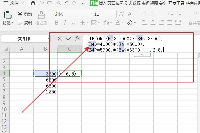Select row 7 header
The width and height of the screenshot is (200, 133).
[x=4, y=91]
